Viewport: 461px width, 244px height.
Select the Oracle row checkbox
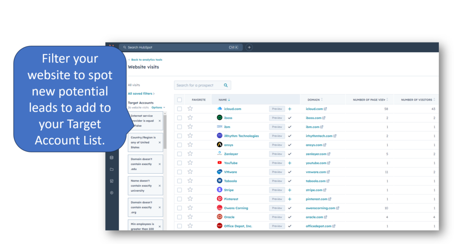click(x=180, y=217)
